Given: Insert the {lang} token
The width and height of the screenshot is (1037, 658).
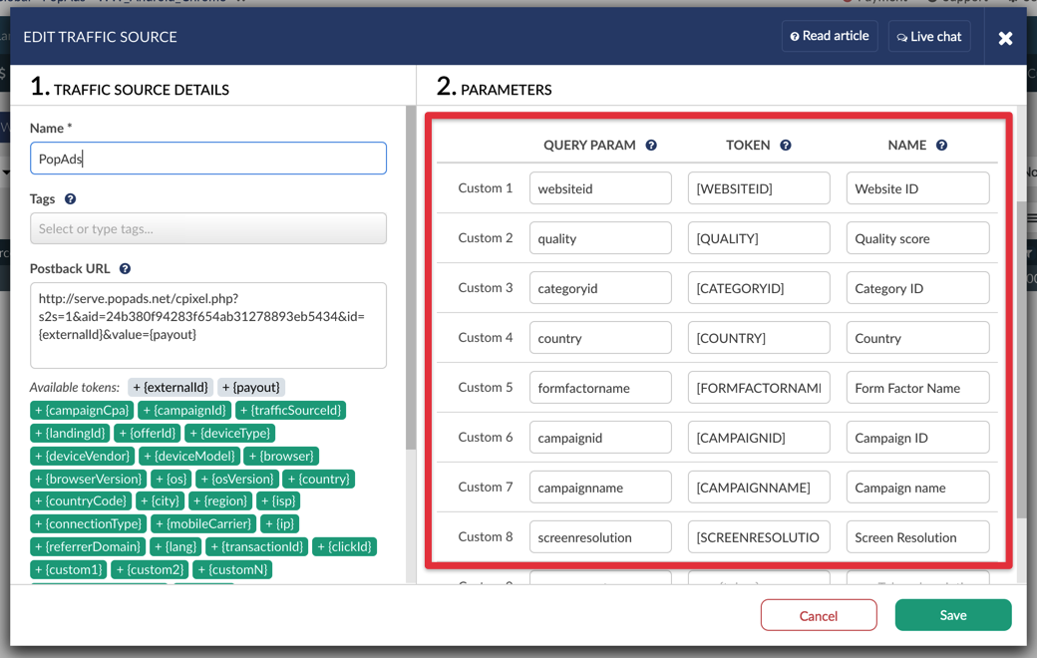Looking at the screenshot, I should (x=175, y=547).
